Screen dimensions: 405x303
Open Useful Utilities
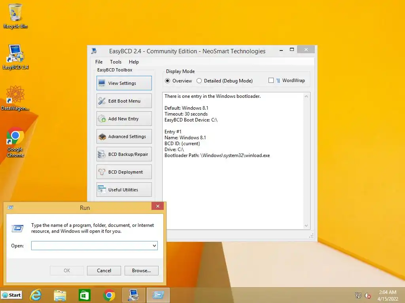(124, 190)
